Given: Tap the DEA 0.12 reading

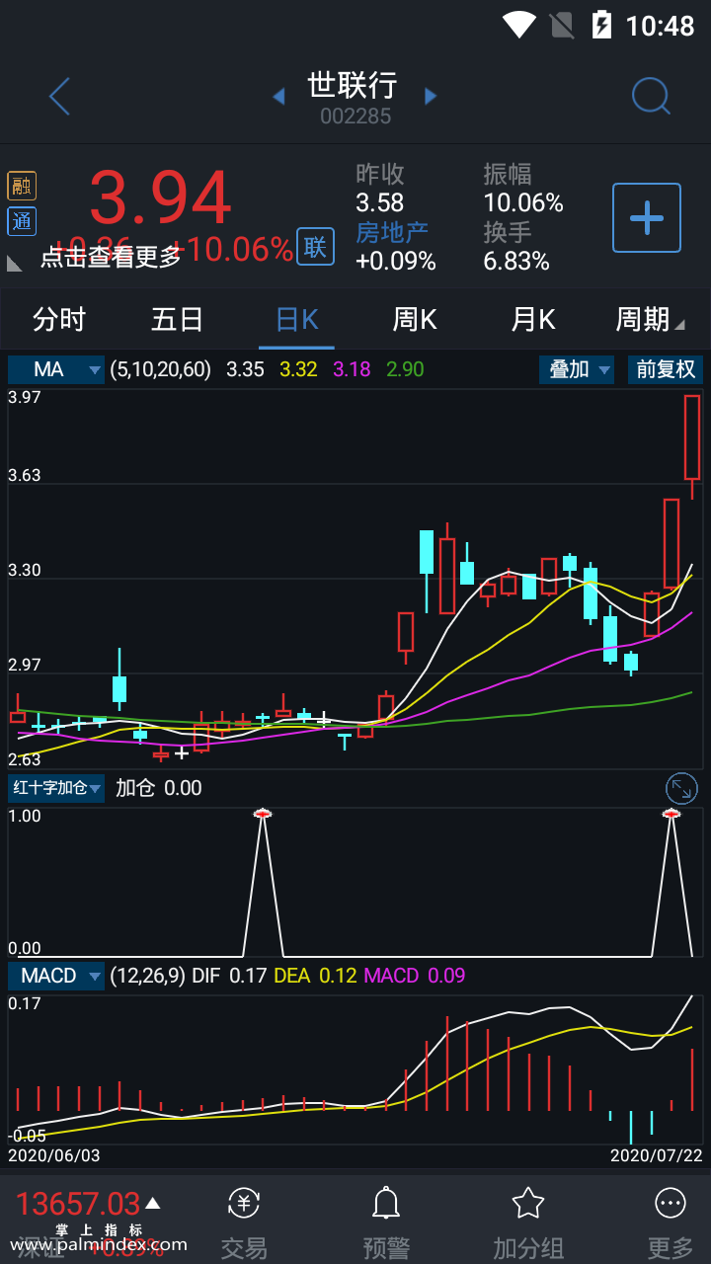Looking at the screenshot, I should point(315,976).
